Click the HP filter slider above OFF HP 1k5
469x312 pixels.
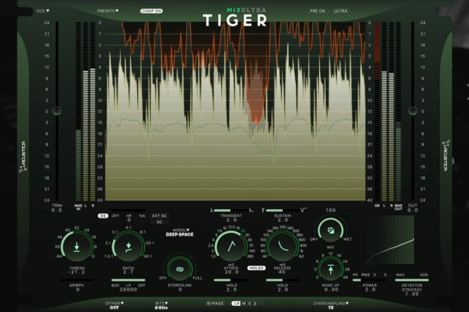[128, 210]
